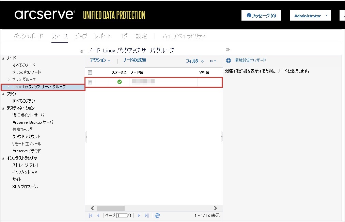Go to next page of nodes
The image size is (345, 222).
(139, 216)
